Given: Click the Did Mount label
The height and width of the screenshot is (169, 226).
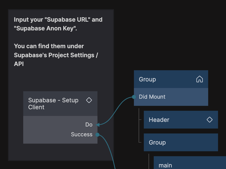Looking at the screenshot, I should tap(152, 97).
